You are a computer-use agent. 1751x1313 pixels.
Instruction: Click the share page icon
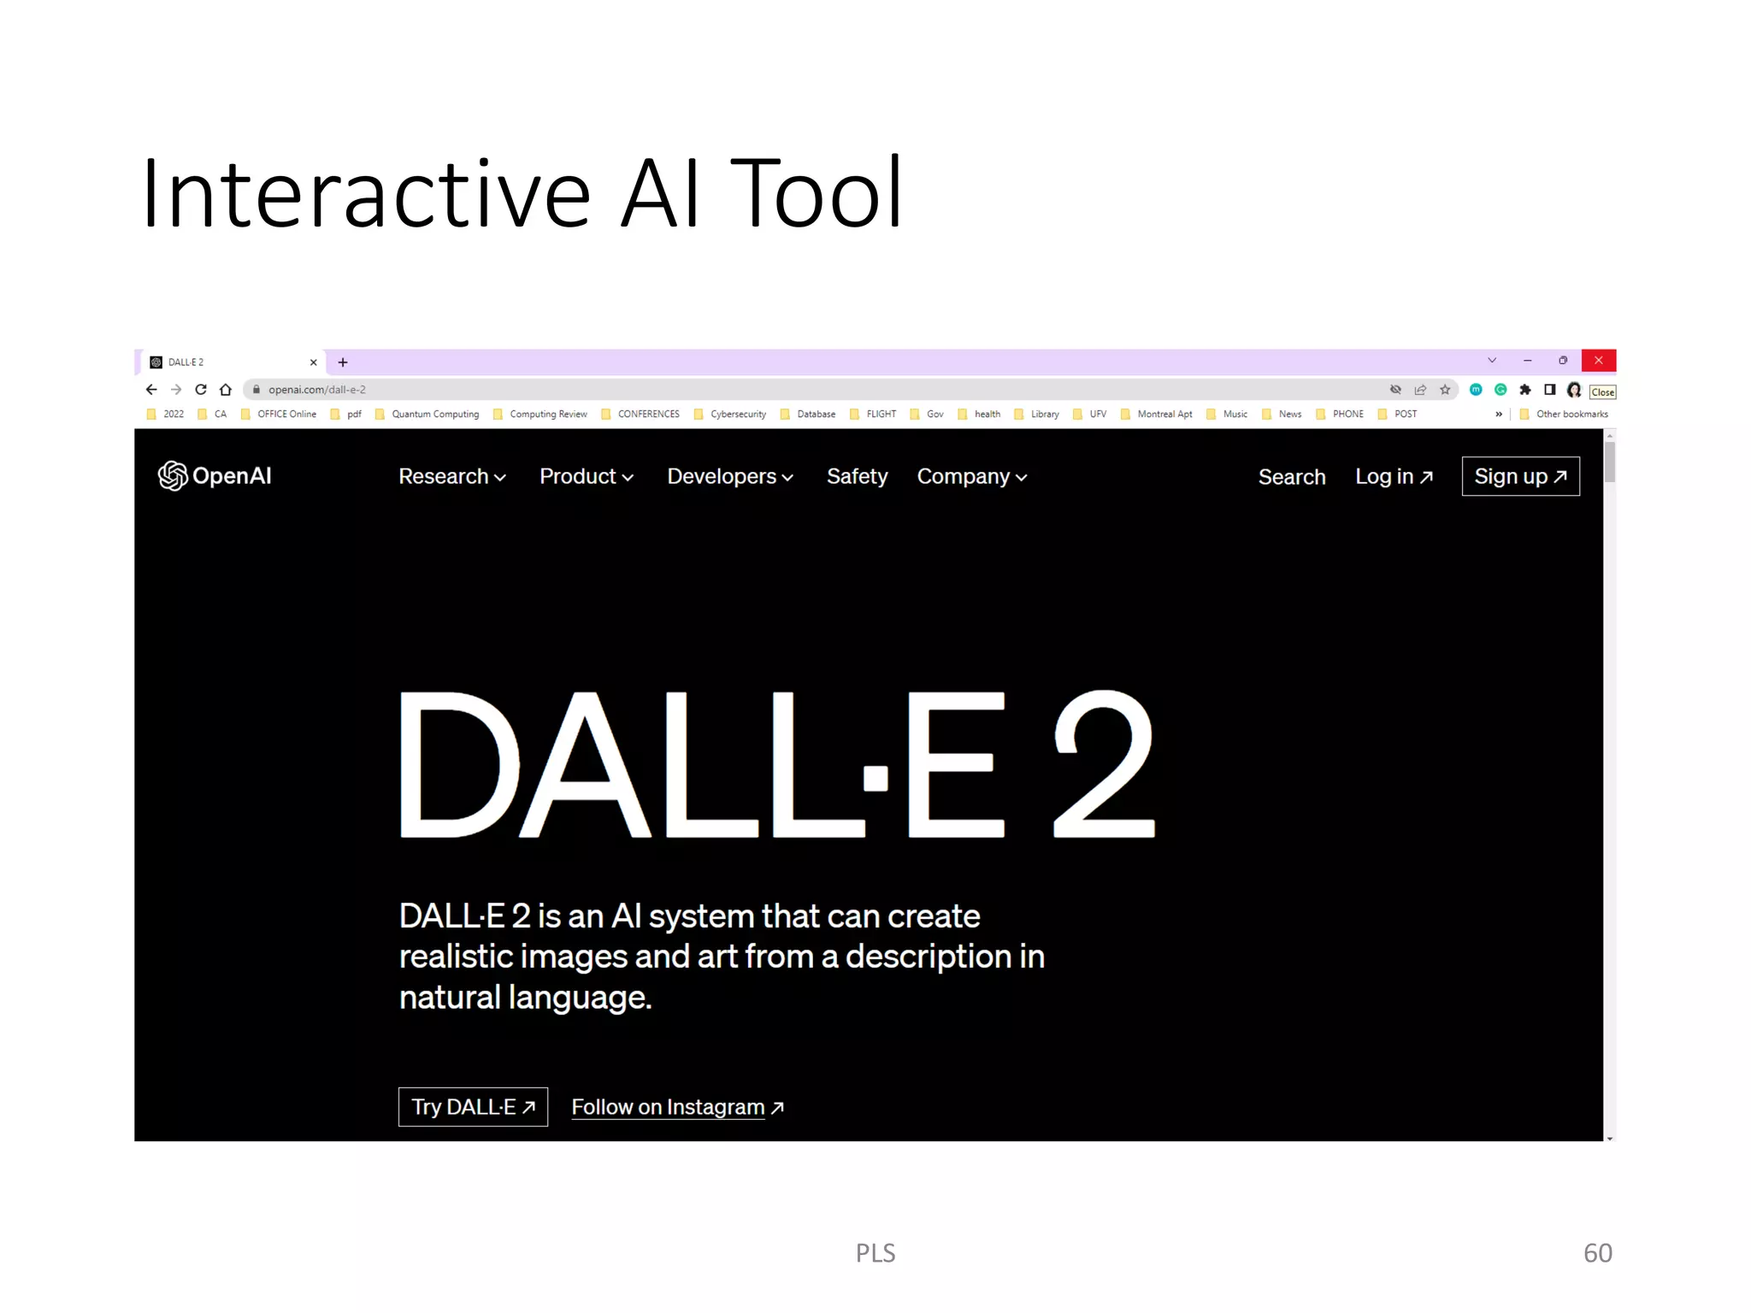(x=1420, y=390)
